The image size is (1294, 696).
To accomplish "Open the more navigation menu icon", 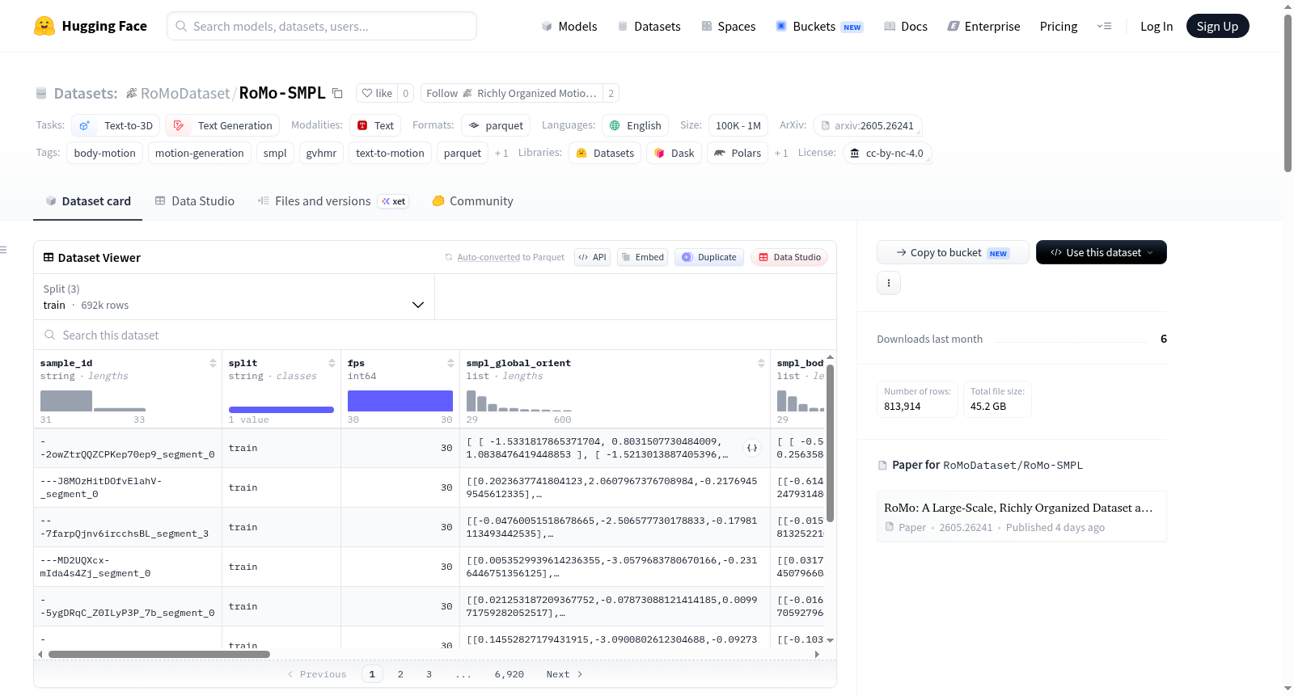I will coord(1104,26).
